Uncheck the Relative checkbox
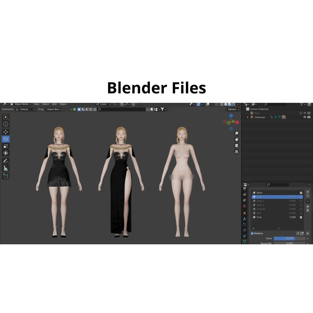313x313 pixels. pos(252,233)
